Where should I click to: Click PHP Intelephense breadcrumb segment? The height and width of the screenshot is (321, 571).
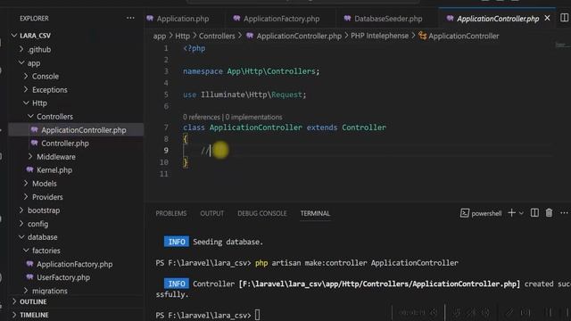pyautogui.click(x=379, y=36)
